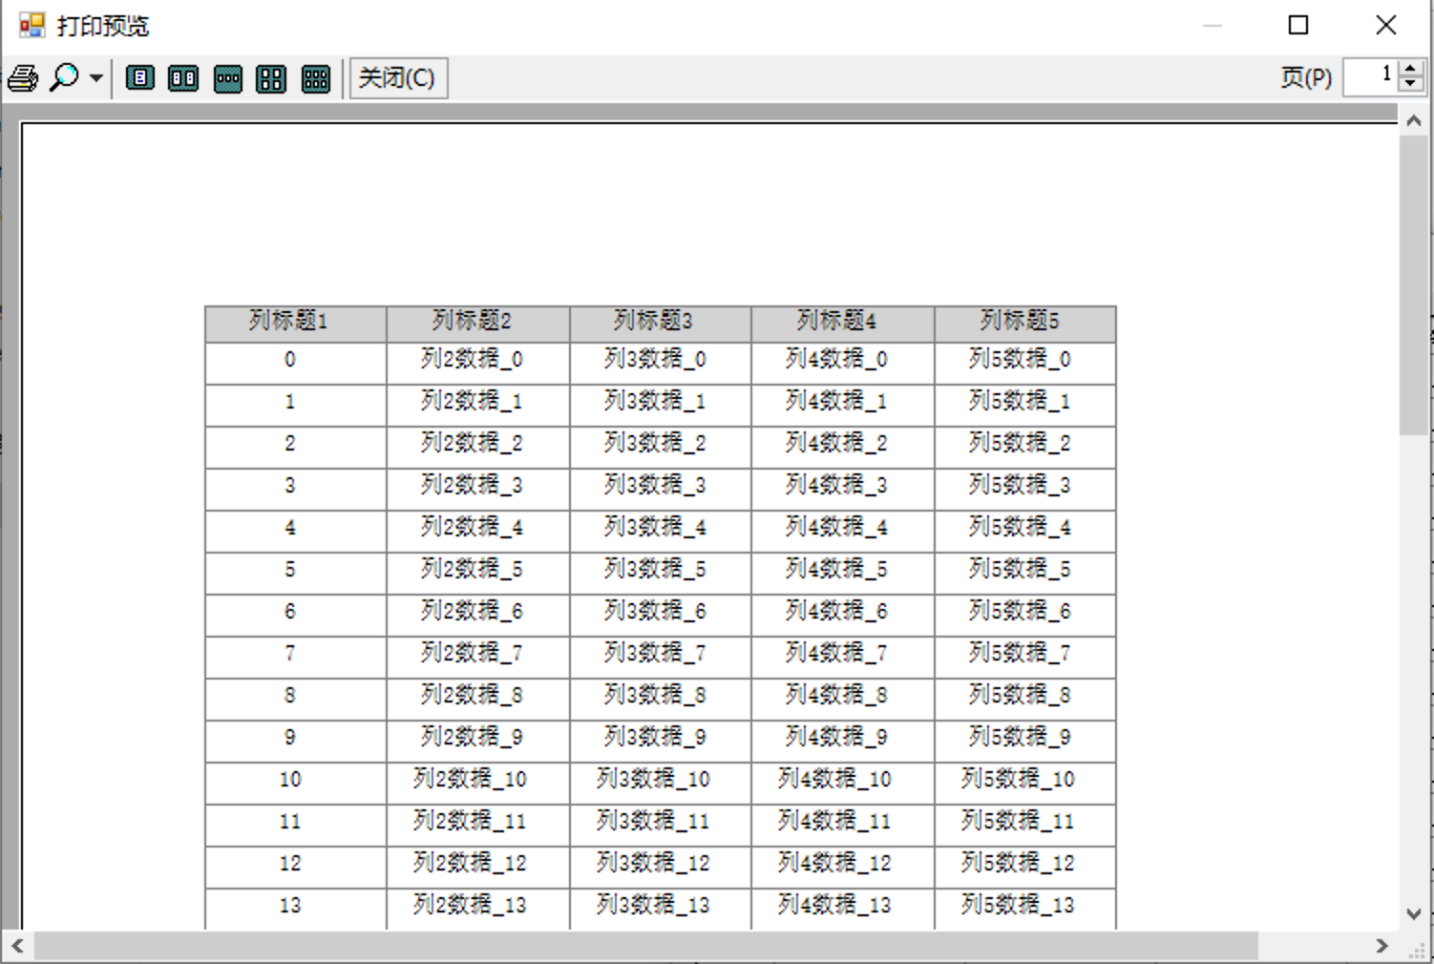Click the horizontal scrollbar left arrow

coord(17,946)
